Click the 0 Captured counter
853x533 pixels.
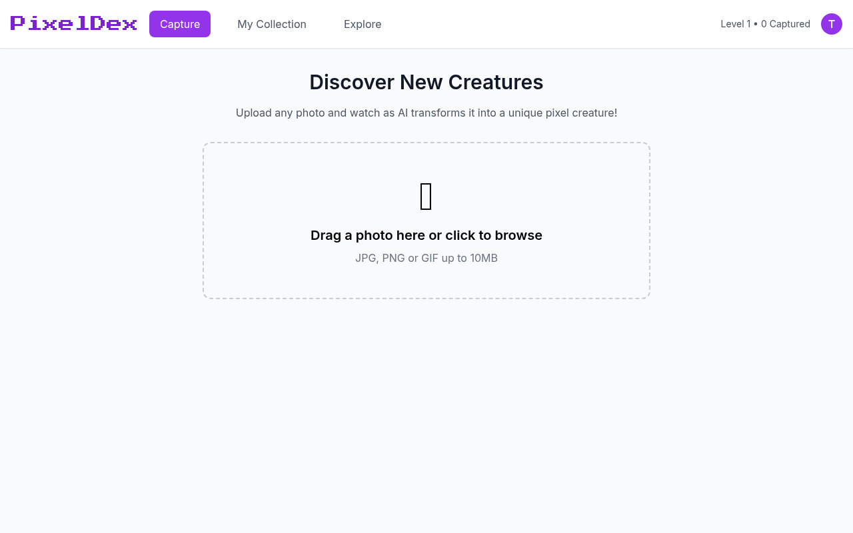coord(785,24)
